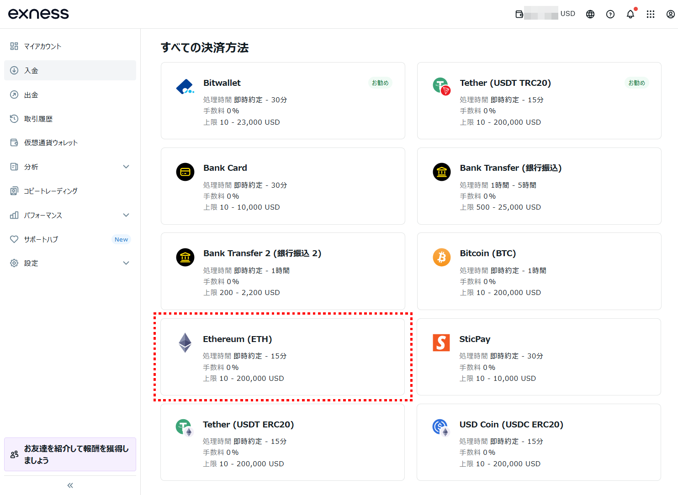Screen dimensions: 678x495
Task: Click the Bitcoin (BTC) orange logo
Action: pyautogui.click(x=442, y=258)
